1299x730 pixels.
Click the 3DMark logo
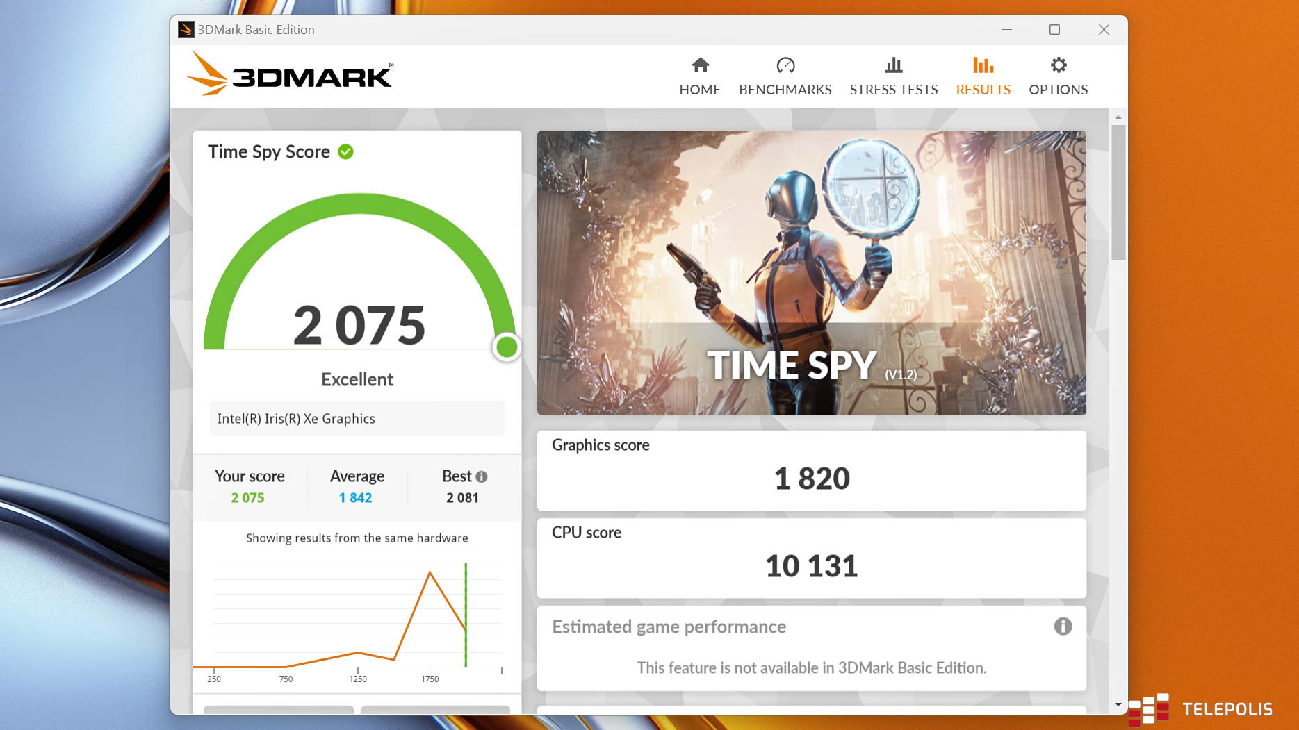(x=291, y=74)
